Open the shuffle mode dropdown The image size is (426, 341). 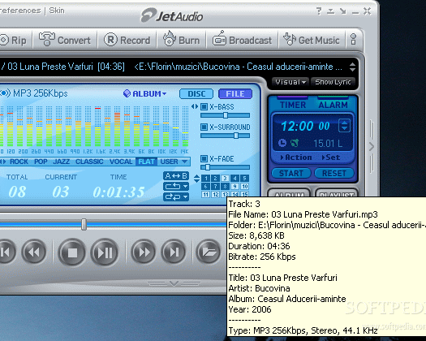[176, 196]
